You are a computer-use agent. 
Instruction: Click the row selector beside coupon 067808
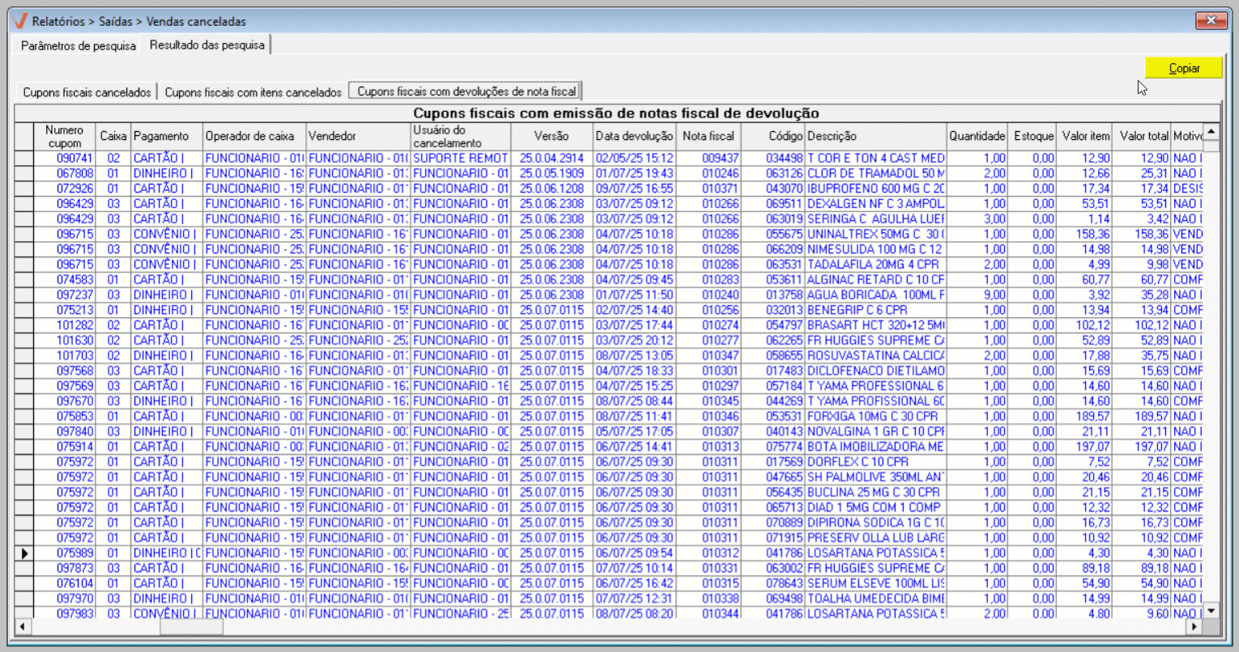pyautogui.click(x=24, y=174)
